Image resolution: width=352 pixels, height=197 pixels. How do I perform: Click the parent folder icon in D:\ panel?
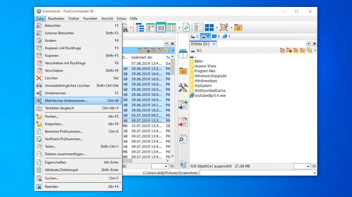click(x=296, y=51)
